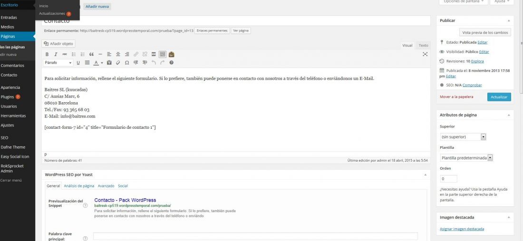Select the Social SEO tab
523x241 pixels.
pos(123,186)
